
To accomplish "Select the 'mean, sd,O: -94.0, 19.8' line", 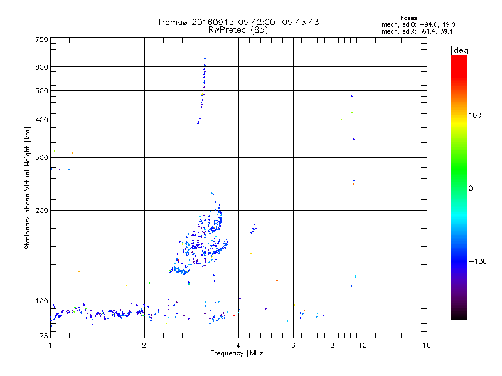I will coord(418,24).
